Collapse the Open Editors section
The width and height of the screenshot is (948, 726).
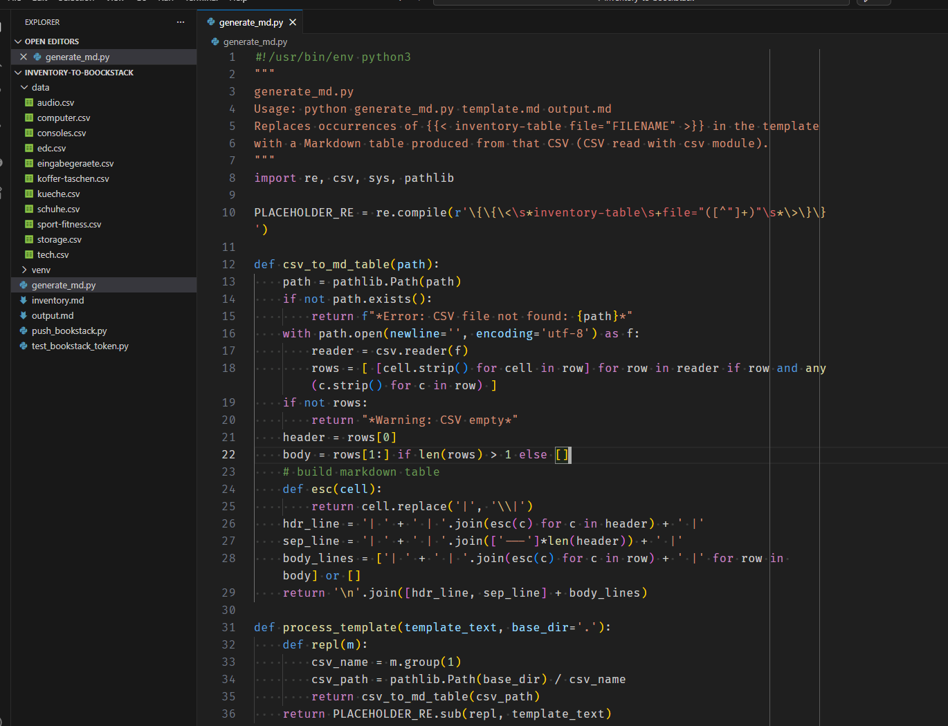(18, 41)
